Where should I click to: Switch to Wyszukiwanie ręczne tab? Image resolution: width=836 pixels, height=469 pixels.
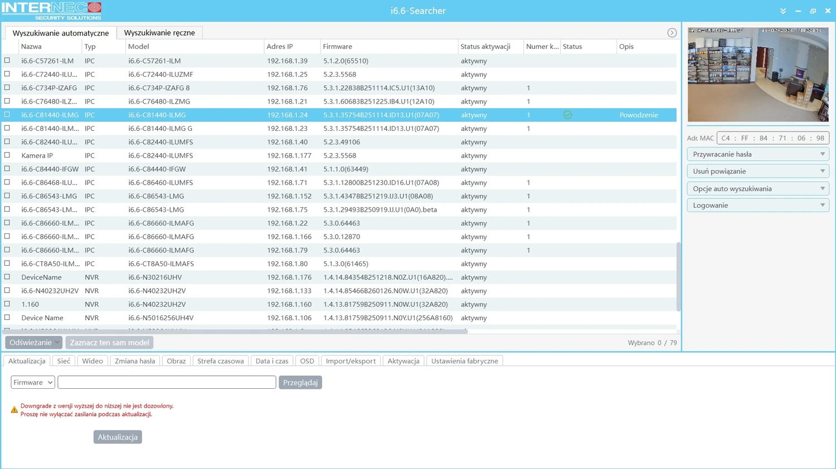159,33
